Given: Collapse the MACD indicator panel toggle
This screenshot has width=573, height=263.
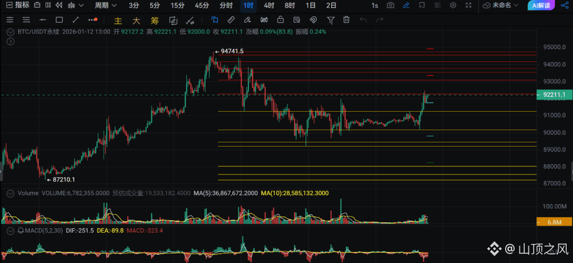Looking at the screenshot, I should [10, 231].
